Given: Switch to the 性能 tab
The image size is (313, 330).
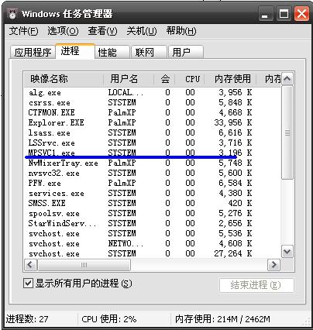Looking at the screenshot, I should point(112,53).
